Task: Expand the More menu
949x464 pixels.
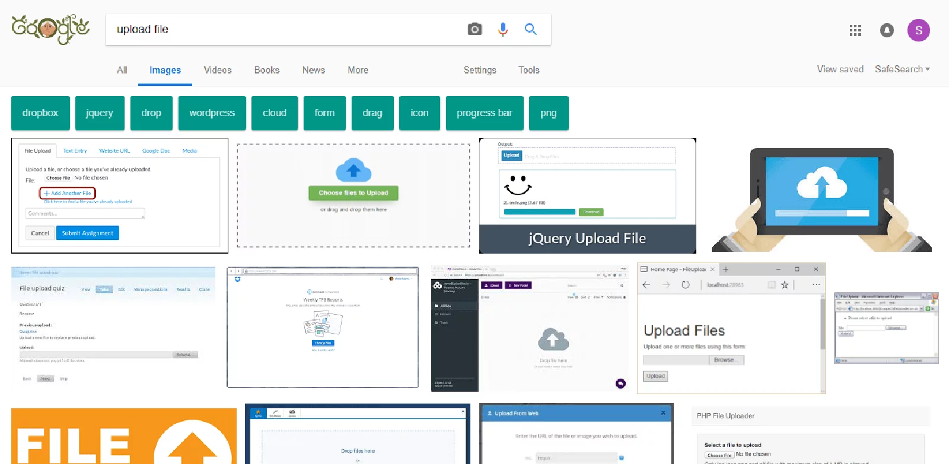Action: coord(358,70)
